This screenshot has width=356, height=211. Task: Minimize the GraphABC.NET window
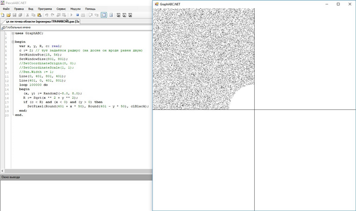click(327, 4)
